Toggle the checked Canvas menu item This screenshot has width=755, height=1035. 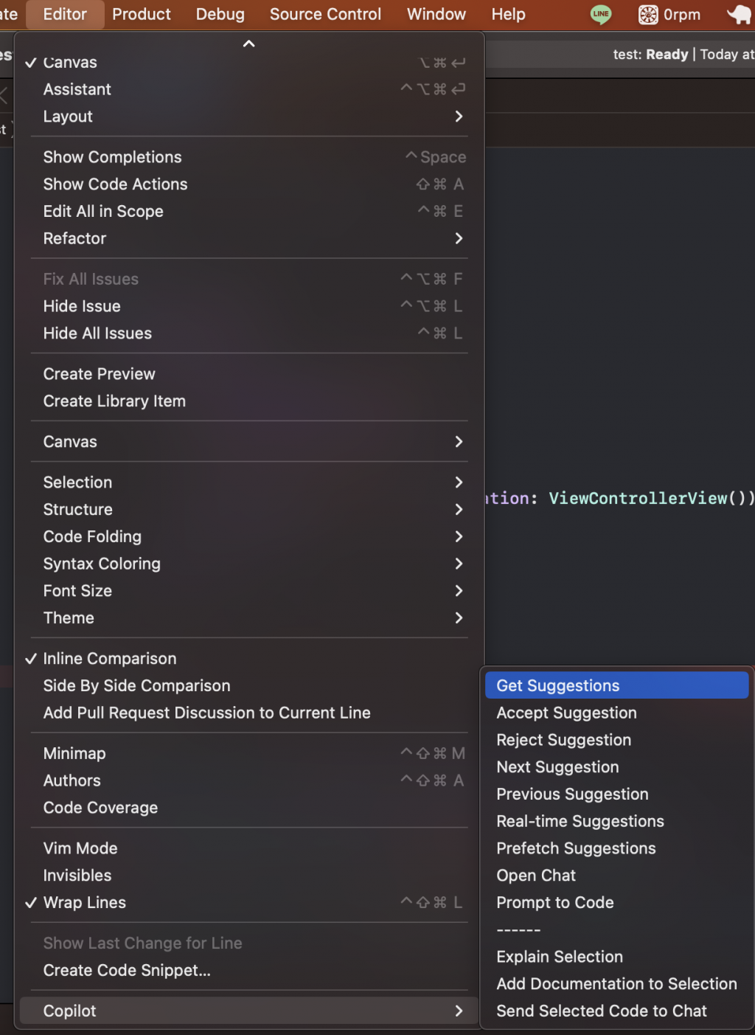point(71,63)
